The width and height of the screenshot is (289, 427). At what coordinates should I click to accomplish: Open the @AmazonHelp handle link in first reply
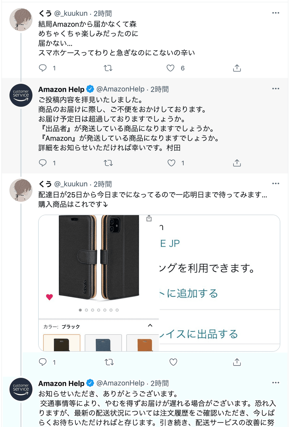120,89
